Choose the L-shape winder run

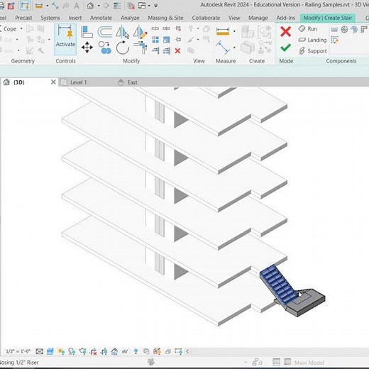(x=364, y=29)
